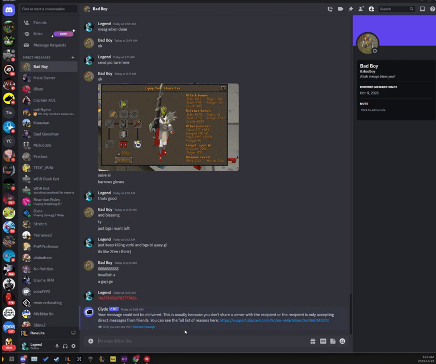Open DM with klaashan
The image size is (436, 364).
[49, 123]
